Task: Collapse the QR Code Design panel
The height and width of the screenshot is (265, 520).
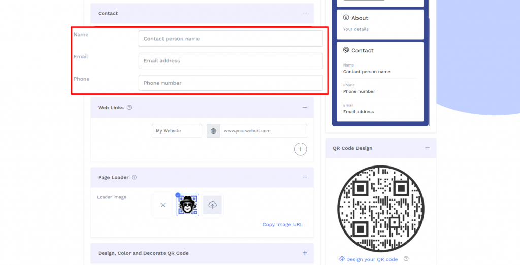Action: 427,148
